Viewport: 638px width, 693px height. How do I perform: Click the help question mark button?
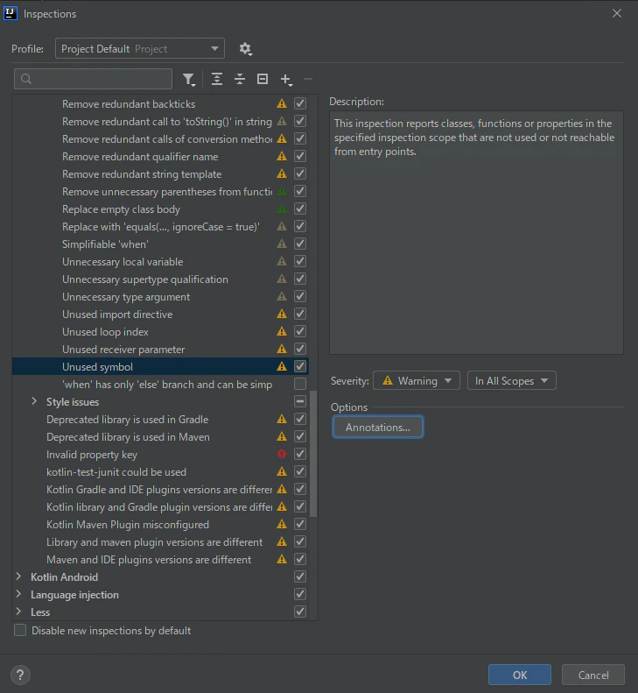(20, 675)
